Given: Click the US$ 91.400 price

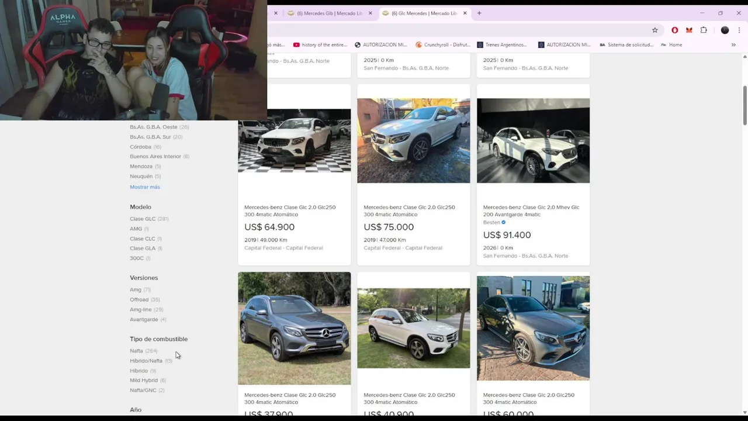Looking at the screenshot, I should coord(507,235).
